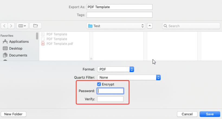Uncheck the Encrypt checkbox

click(x=99, y=84)
